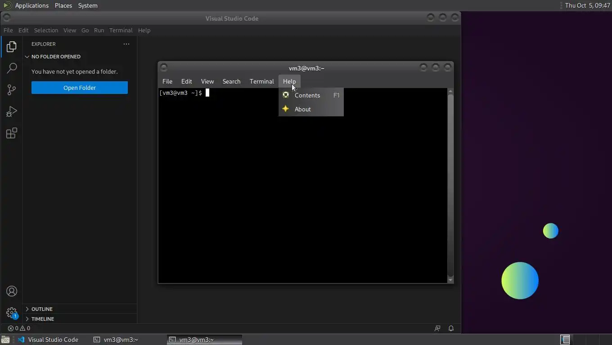Open VS Code View menu

point(70,30)
